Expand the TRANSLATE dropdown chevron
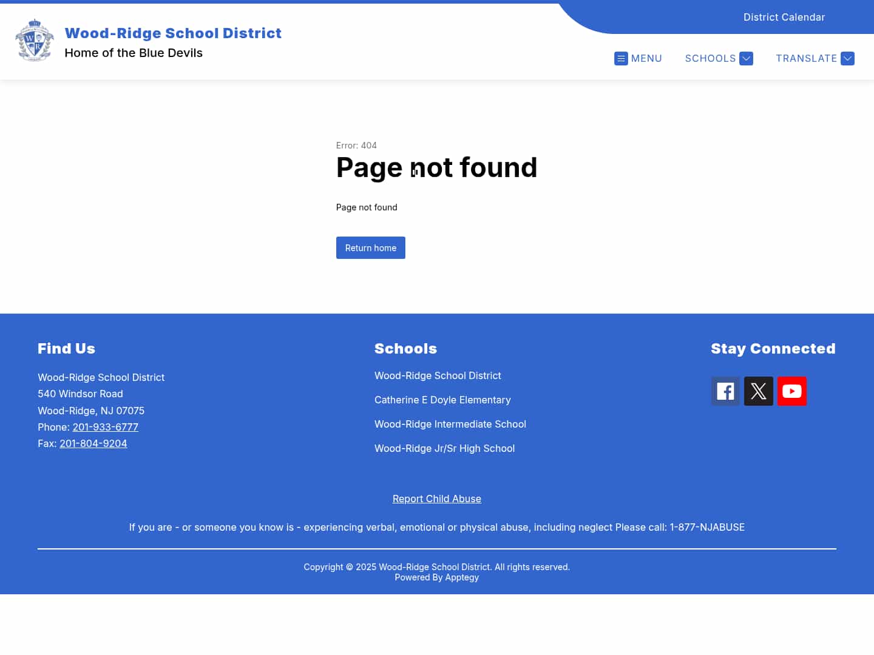The image size is (874, 655). (848, 59)
